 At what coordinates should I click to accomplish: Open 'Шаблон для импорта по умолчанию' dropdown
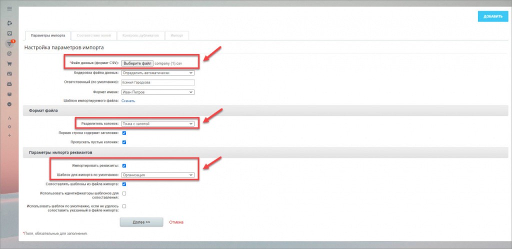[x=157, y=175]
